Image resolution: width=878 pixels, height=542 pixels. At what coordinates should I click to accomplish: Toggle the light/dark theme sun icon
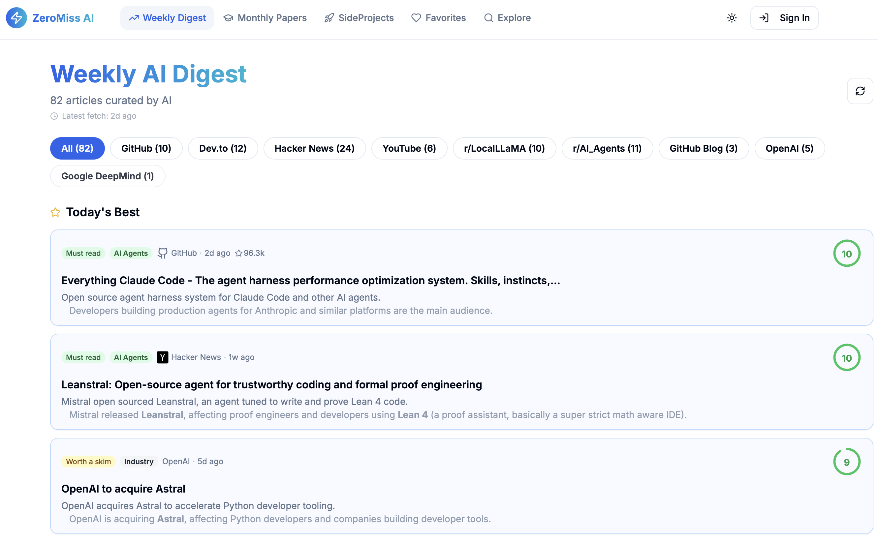tap(732, 18)
